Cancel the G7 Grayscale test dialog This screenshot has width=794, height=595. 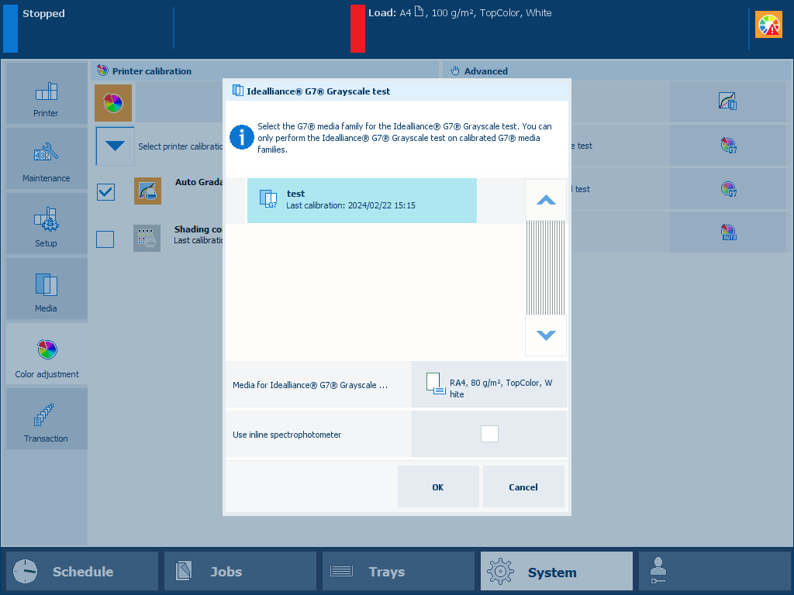click(x=523, y=487)
